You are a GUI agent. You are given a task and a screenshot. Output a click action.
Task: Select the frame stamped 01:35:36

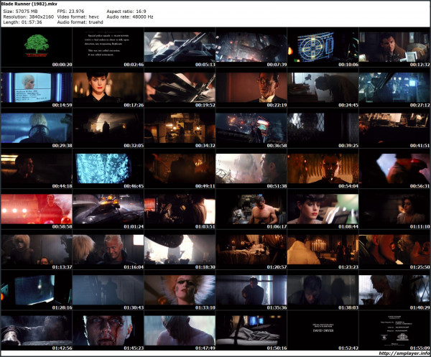coord(251,290)
